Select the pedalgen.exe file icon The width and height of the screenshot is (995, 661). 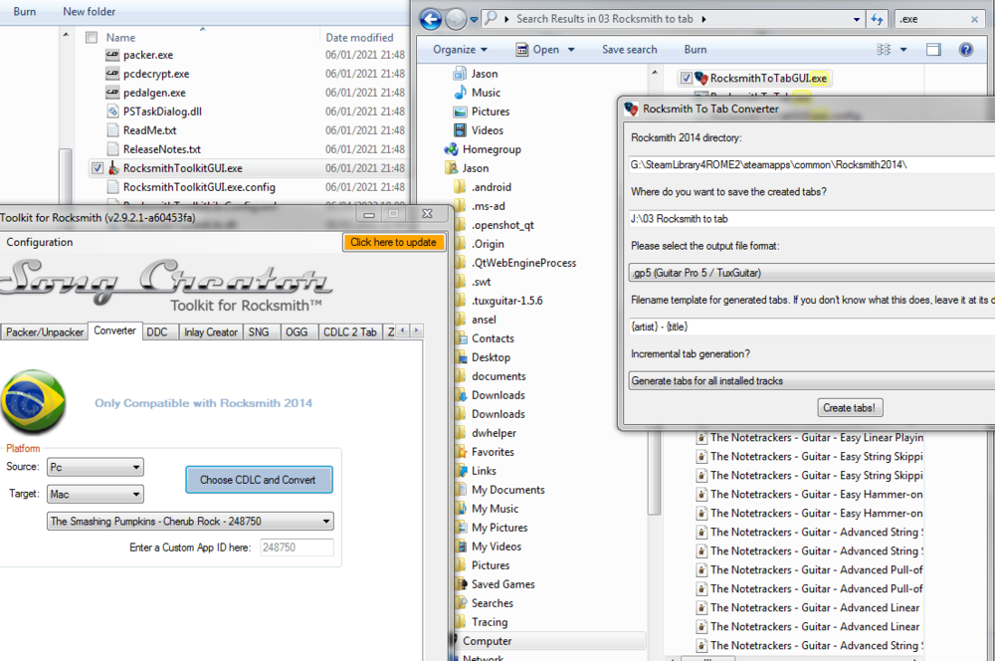[x=112, y=93]
